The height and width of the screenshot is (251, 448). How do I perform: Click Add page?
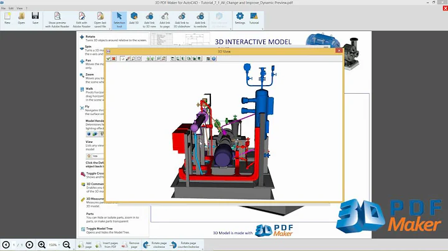(x=85, y=245)
